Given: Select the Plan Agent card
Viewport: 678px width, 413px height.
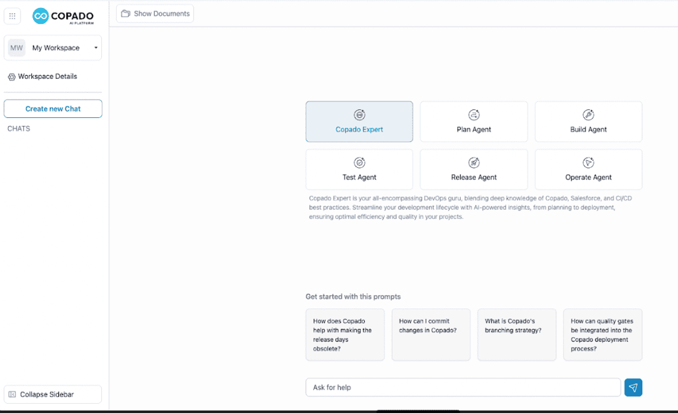Looking at the screenshot, I should point(474,122).
